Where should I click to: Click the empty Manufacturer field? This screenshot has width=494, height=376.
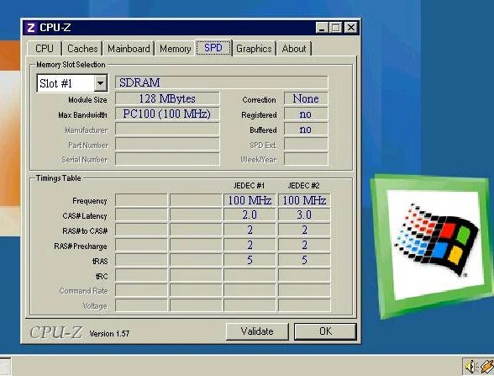pyautogui.click(x=167, y=129)
